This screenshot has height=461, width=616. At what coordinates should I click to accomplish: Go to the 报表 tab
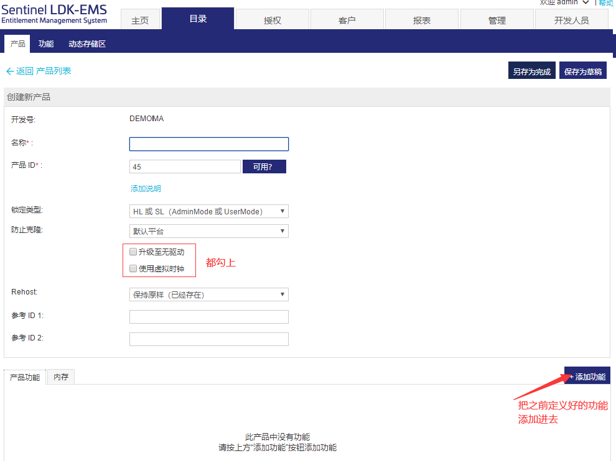coord(422,21)
